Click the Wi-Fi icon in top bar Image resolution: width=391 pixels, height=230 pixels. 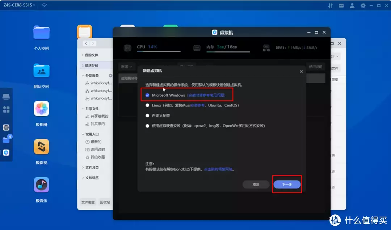pyautogui.click(x=44, y=5)
